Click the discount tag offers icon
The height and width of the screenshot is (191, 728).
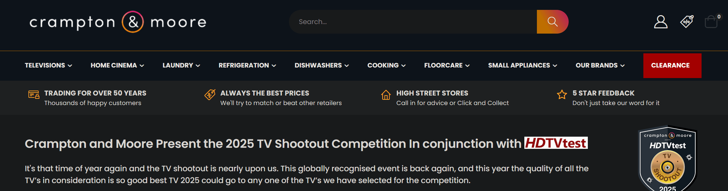(687, 22)
